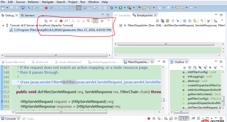This screenshot has width=227, height=122.
Task: Click Expand All icon in Breakpoints toolbar
Action: 185,21
